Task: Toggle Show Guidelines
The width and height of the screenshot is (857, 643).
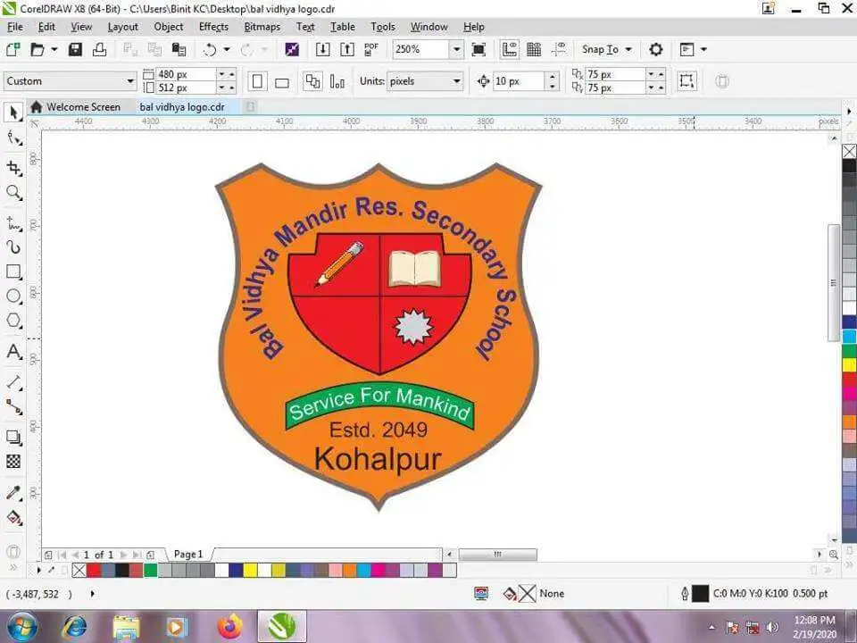Action: click(559, 50)
